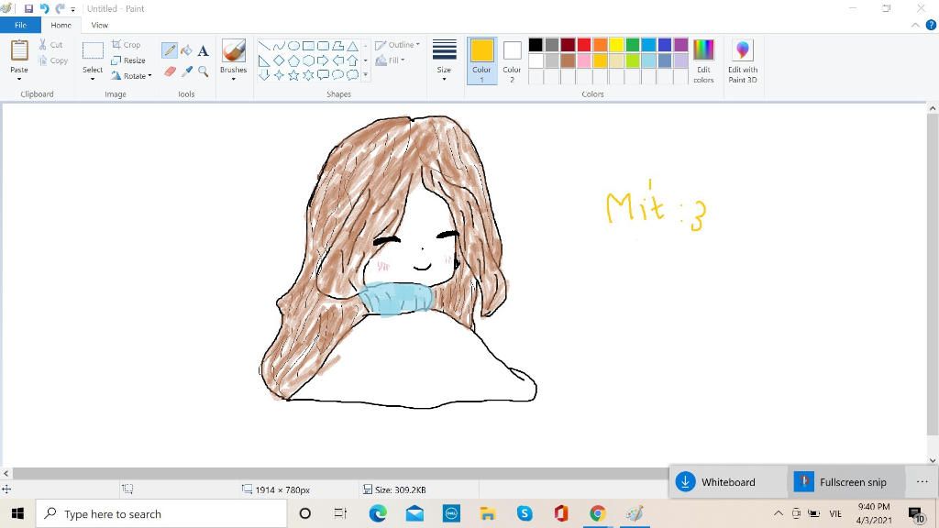Image resolution: width=939 pixels, height=528 pixels.
Task: Open Skype from the taskbar
Action: (x=525, y=513)
